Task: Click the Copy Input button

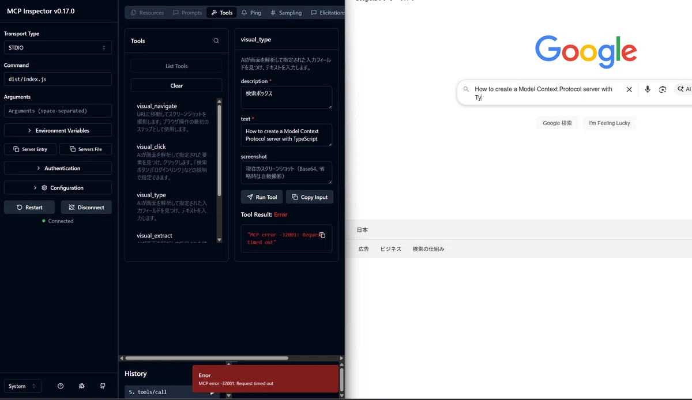Action: 310,197
